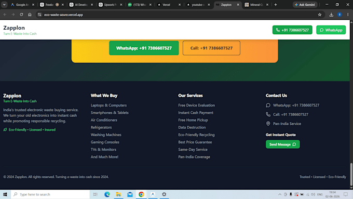Click Instant Cash Payment service item

(x=196, y=113)
